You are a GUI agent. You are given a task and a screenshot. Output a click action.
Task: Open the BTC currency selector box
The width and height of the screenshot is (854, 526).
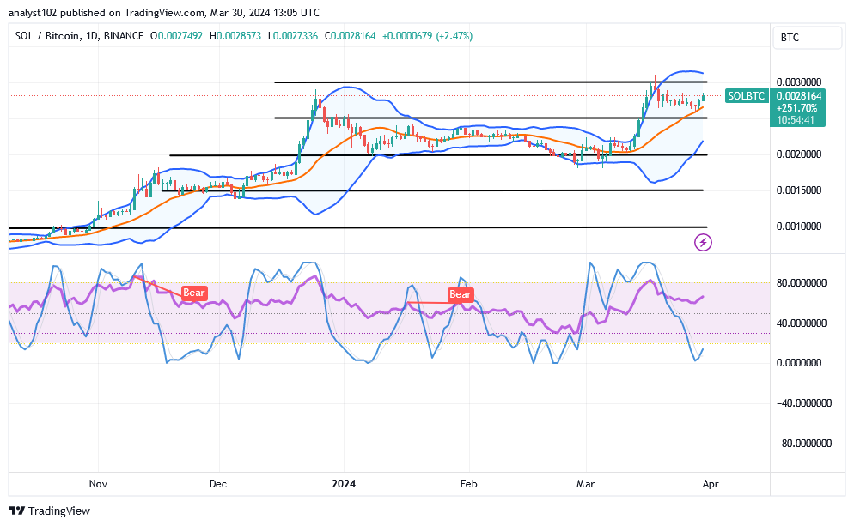(807, 38)
